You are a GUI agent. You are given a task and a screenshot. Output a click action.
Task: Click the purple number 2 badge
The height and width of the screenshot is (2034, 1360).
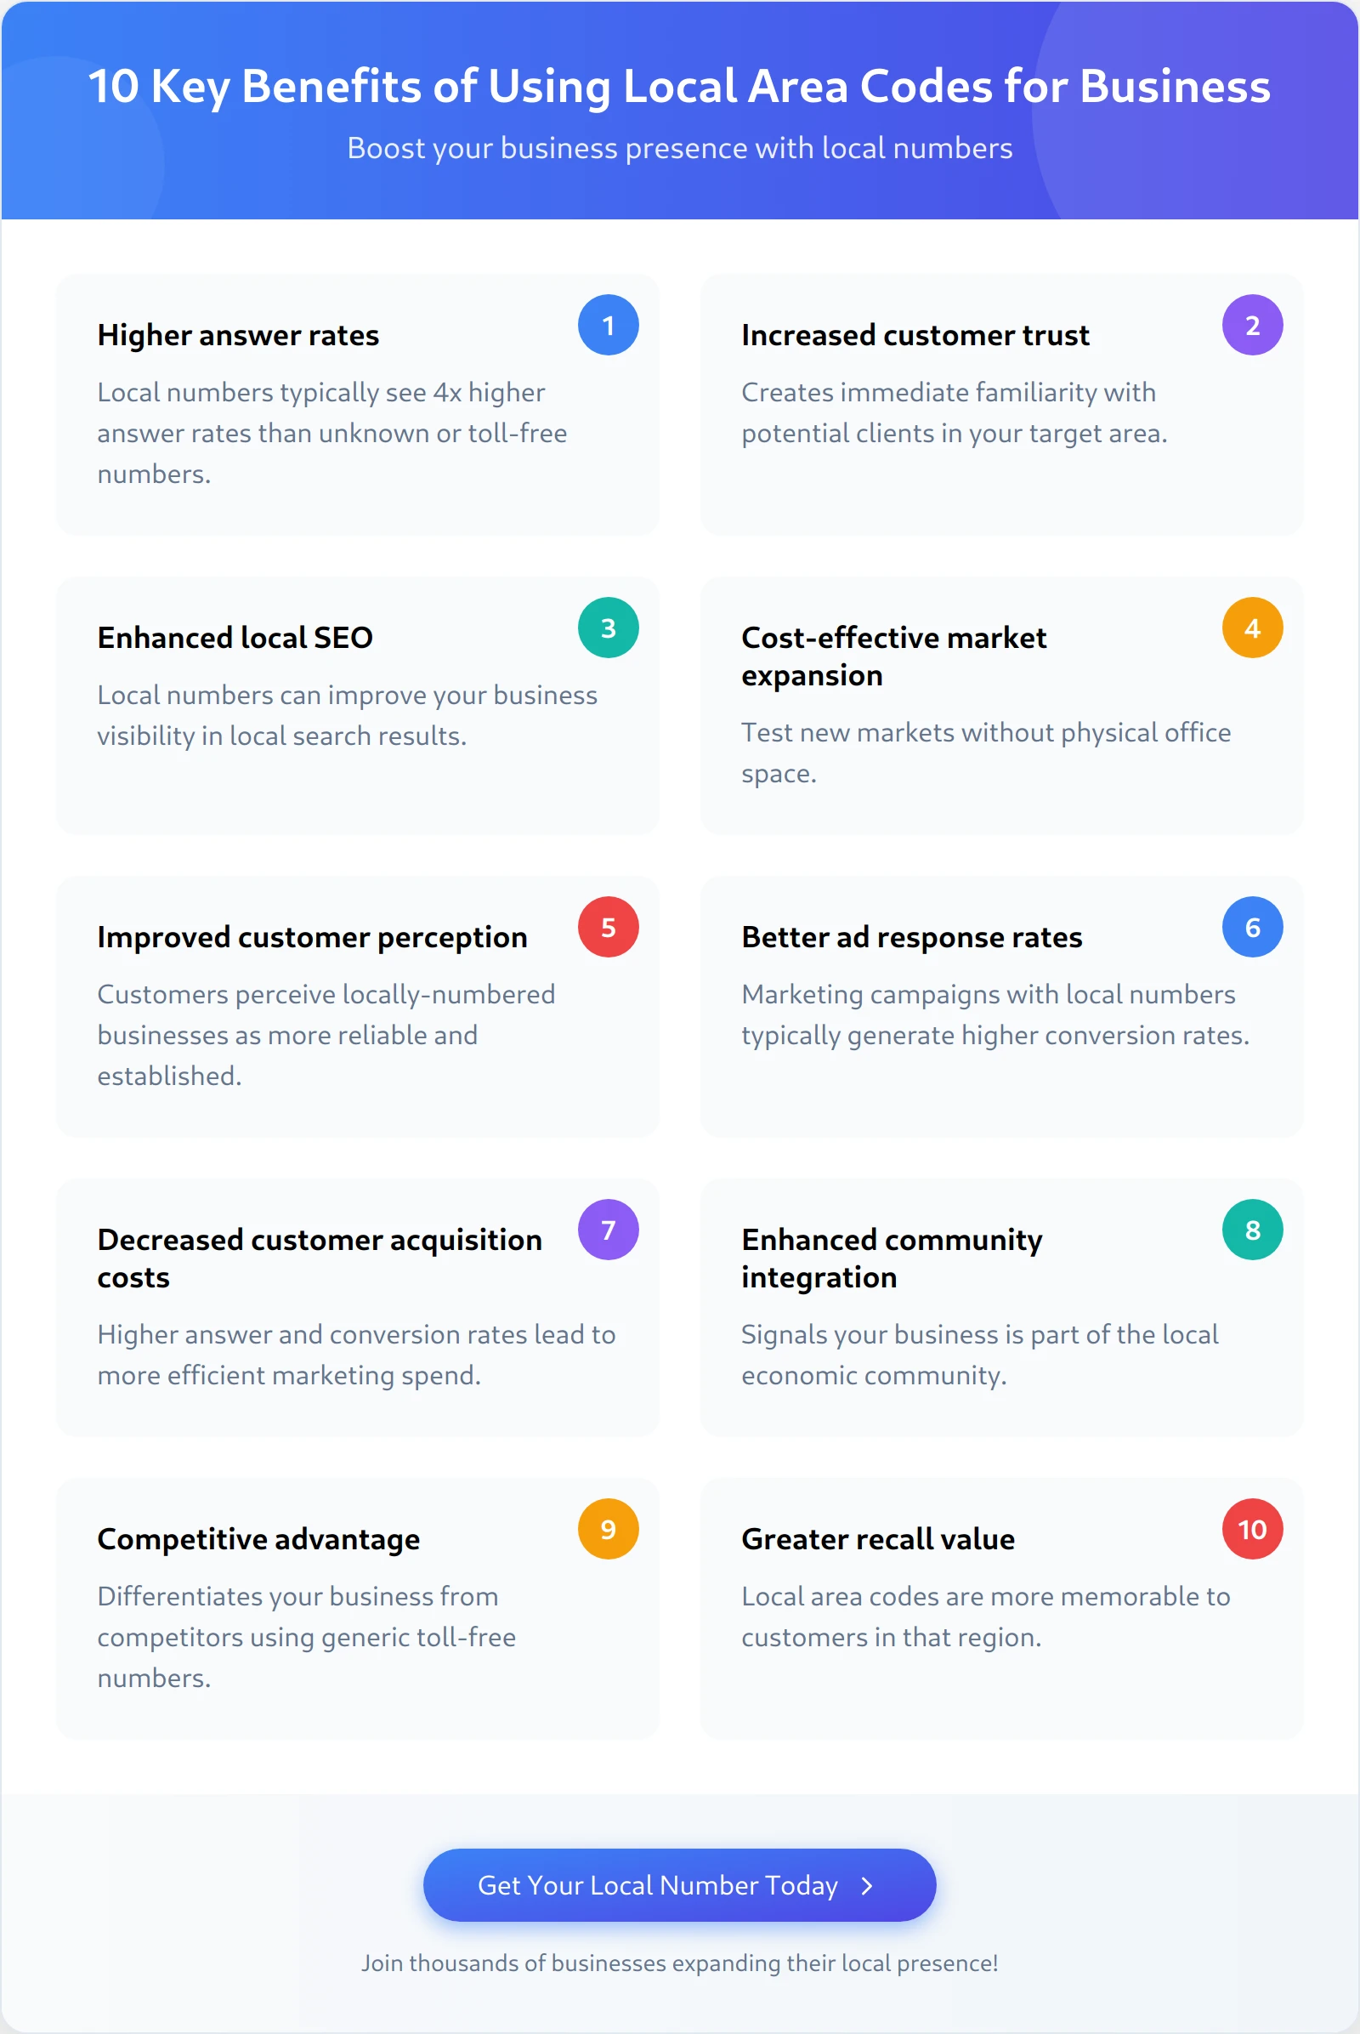(1251, 326)
